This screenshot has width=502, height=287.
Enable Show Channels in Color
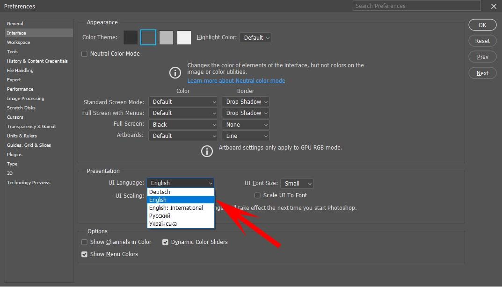(85, 242)
